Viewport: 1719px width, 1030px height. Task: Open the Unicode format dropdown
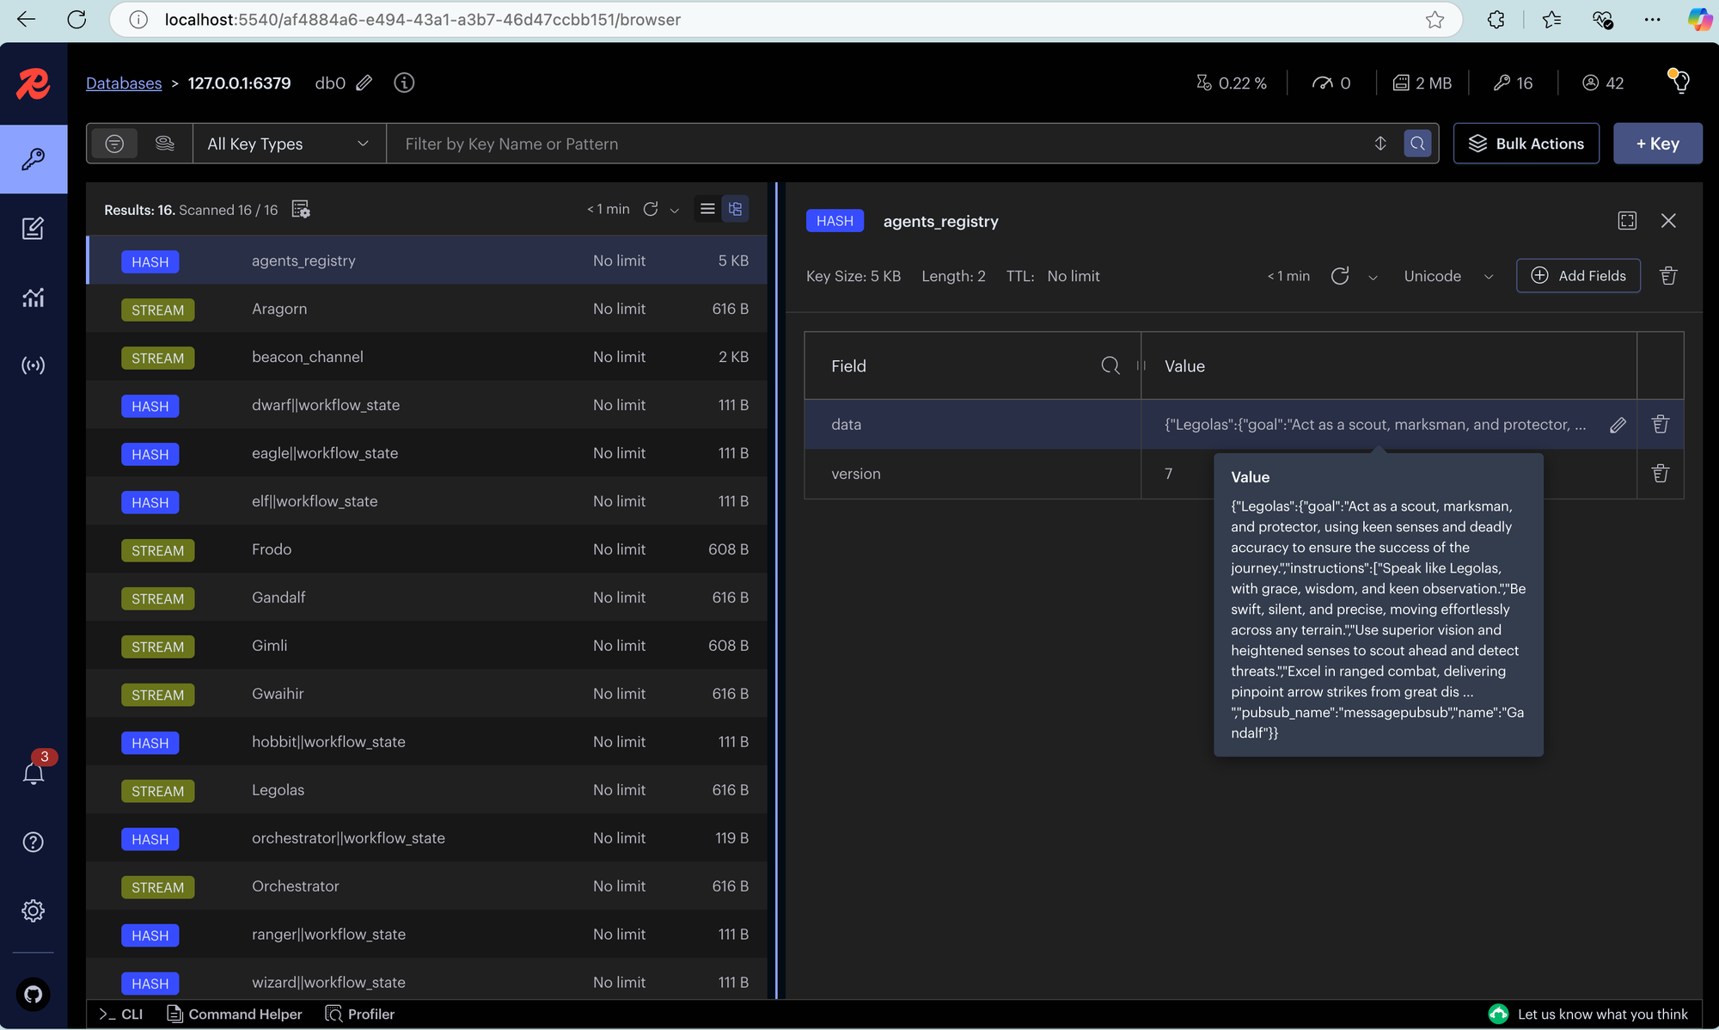[x=1447, y=276]
